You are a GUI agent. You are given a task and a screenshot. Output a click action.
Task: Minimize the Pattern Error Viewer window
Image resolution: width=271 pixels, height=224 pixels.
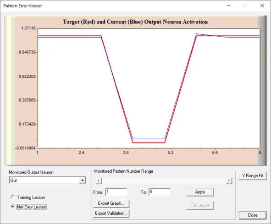click(229, 5)
